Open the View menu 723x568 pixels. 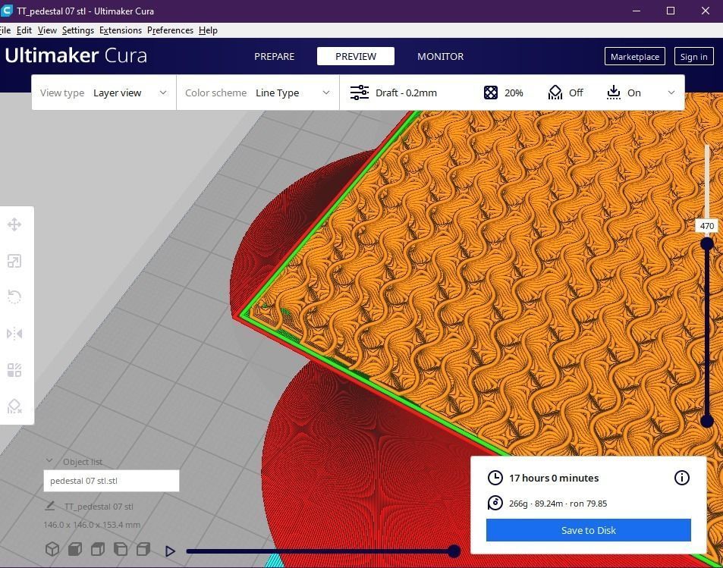click(x=47, y=30)
